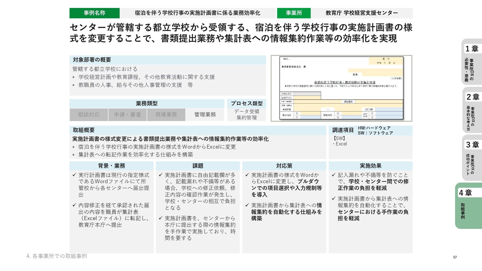The image size is (482, 271).
Task: Select the 申請・審査 business type box
Action: pos(128,115)
